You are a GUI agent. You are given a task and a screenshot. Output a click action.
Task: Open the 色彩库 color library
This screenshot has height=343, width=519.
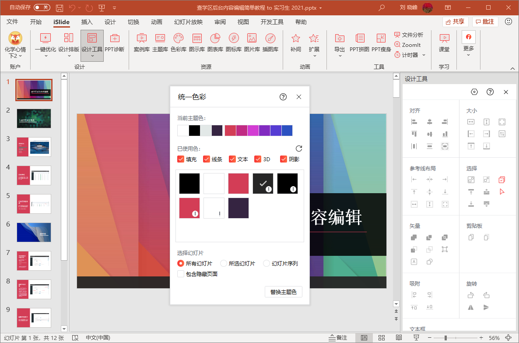pyautogui.click(x=179, y=43)
